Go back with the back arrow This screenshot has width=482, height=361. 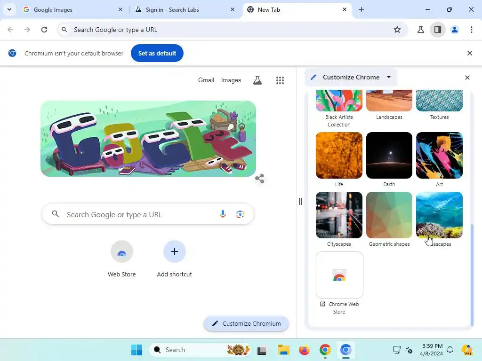click(x=10, y=30)
